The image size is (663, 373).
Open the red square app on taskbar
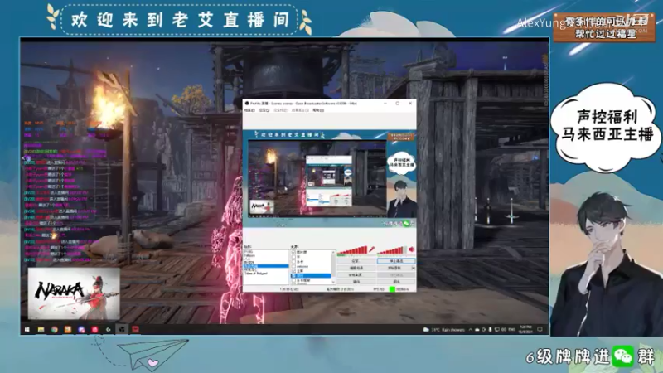[x=136, y=329]
